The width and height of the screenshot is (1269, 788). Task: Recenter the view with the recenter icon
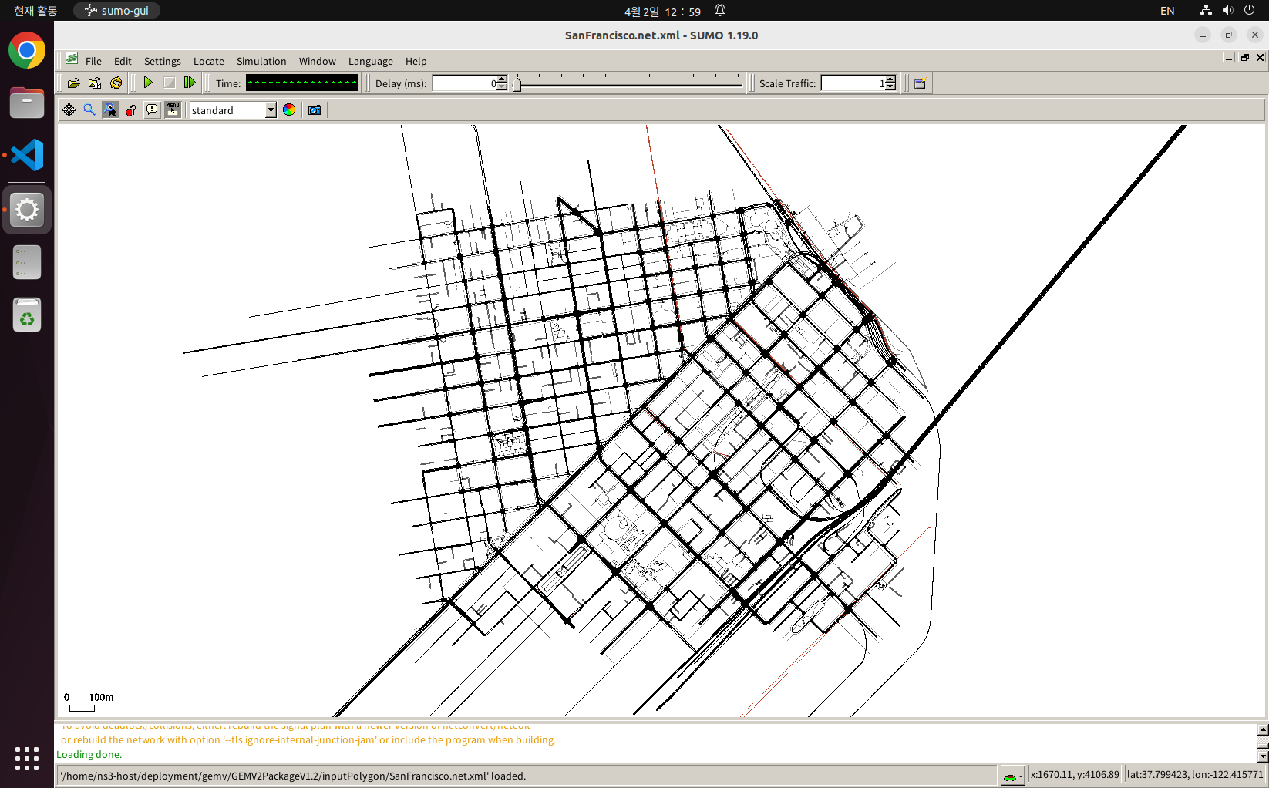[69, 110]
